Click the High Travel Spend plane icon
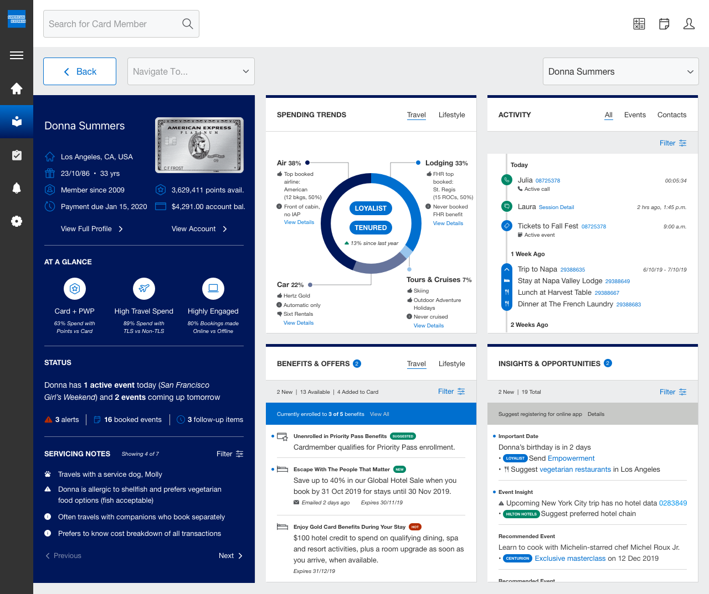Viewport: 709px width, 594px height. (x=144, y=288)
